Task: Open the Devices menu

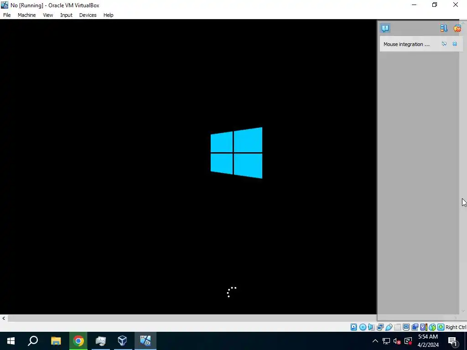Action: (88, 15)
